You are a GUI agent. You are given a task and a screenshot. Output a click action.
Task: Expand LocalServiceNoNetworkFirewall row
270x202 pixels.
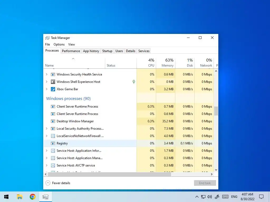[46, 136]
